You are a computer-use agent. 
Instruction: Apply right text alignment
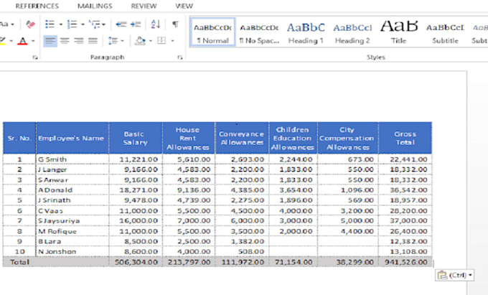pos(79,41)
